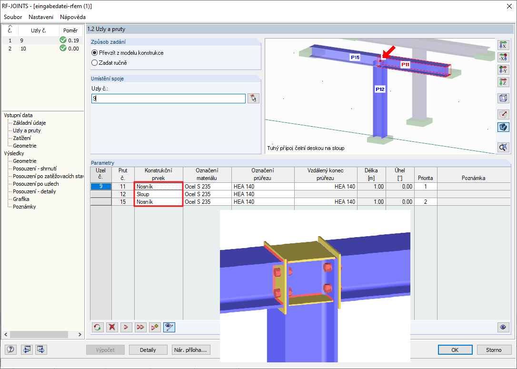517x369 pixels.
Task: Toggle the solid rendering view icon
Action: point(503,127)
